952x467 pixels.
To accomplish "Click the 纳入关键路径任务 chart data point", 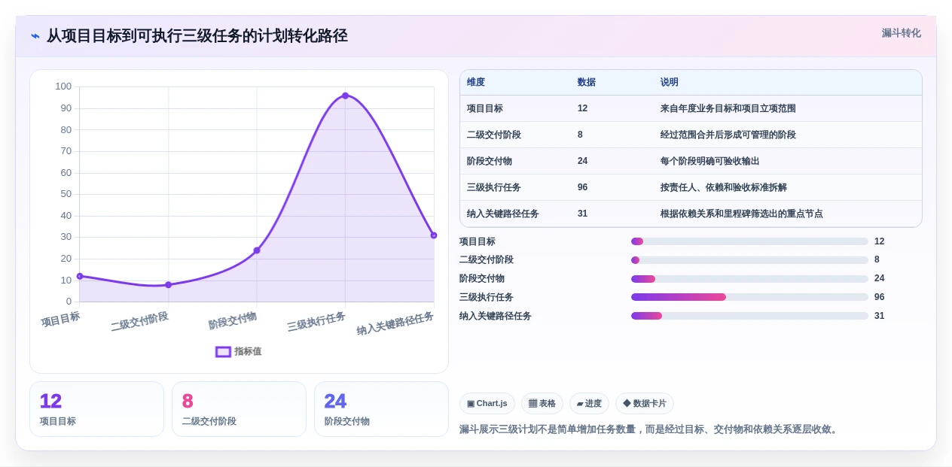I will 434,235.
